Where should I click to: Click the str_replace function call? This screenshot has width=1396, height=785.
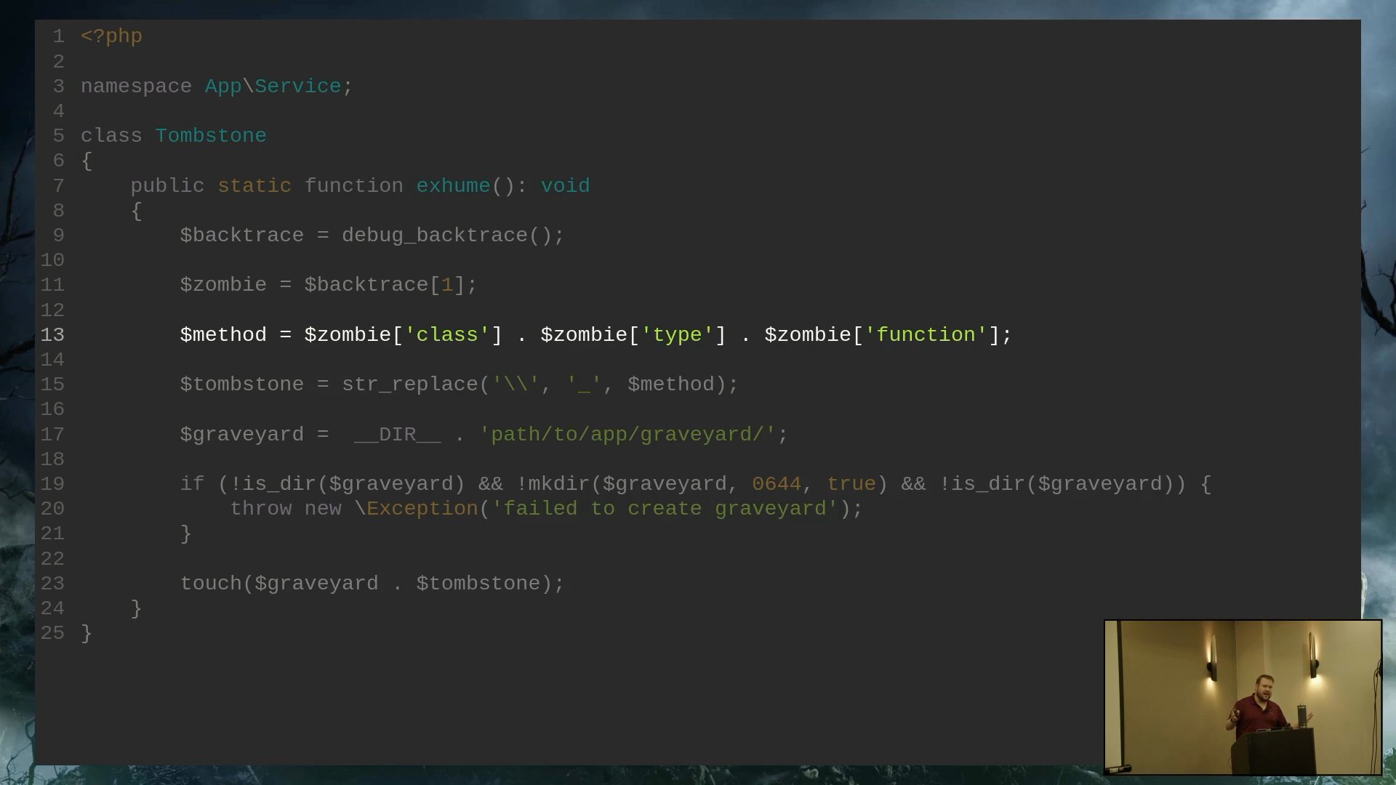coord(409,385)
